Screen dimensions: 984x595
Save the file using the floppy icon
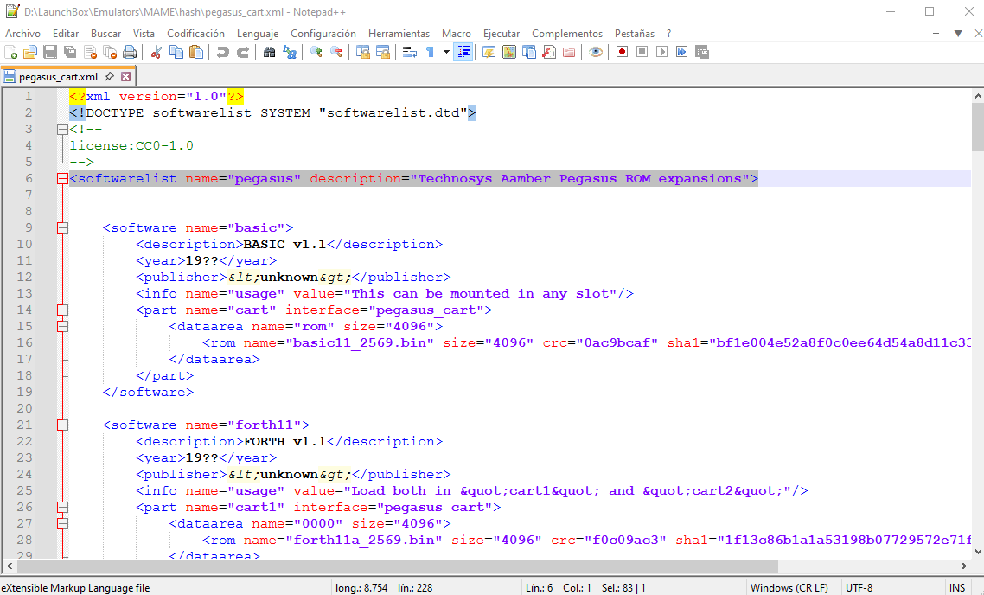tap(50, 52)
